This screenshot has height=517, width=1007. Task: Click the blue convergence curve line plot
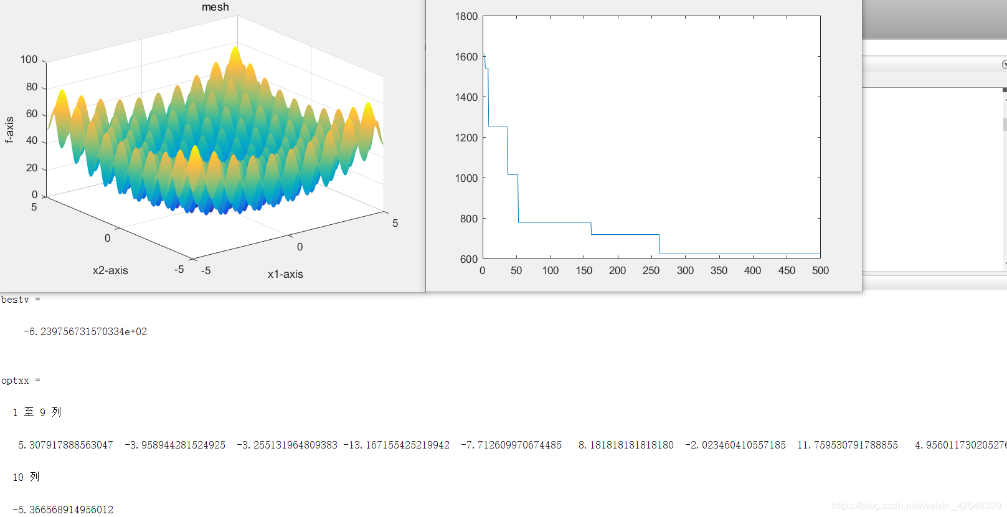click(x=651, y=154)
